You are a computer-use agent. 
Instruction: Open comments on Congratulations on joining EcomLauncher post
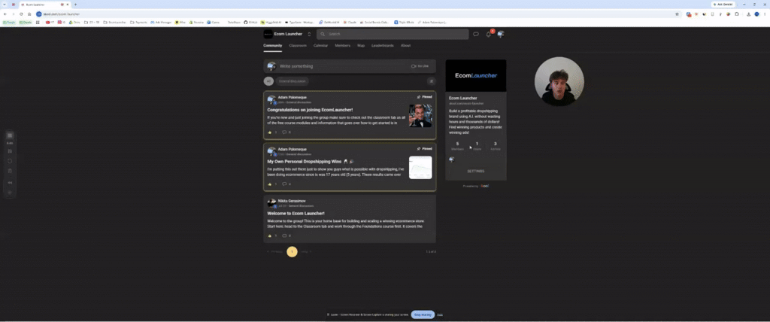click(x=284, y=132)
